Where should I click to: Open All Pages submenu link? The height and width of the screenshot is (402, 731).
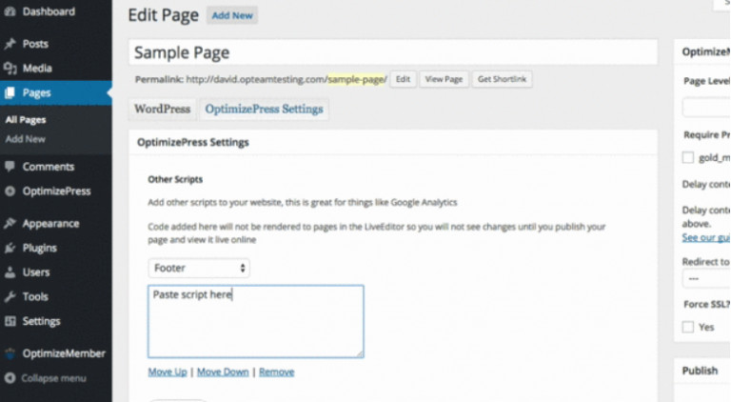point(26,120)
